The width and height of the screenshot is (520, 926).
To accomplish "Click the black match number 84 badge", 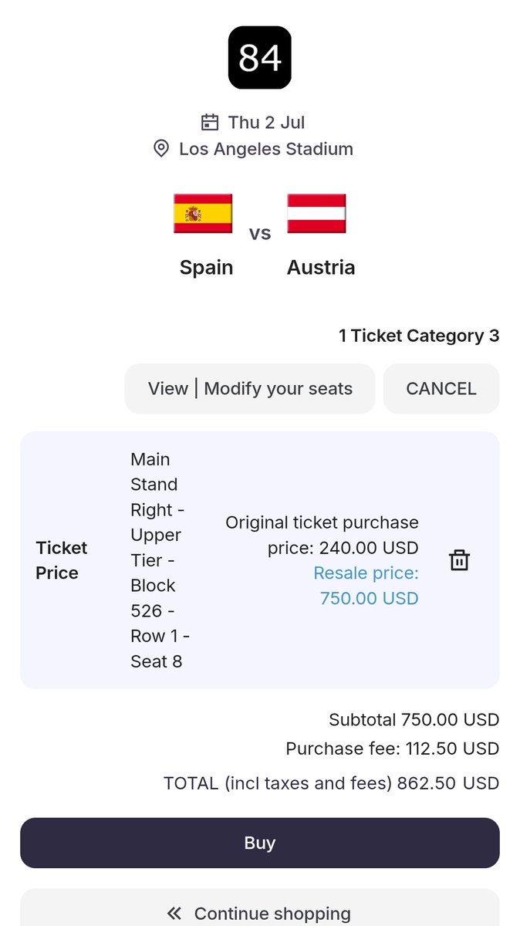I will point(260,57).
